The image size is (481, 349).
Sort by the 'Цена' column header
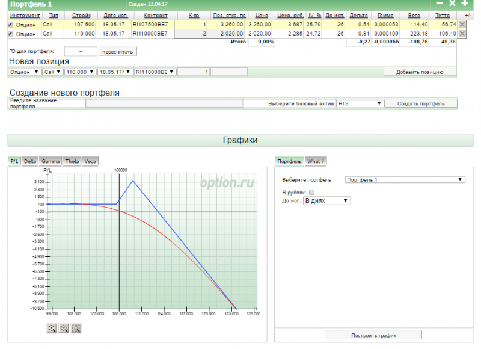(262, 16)
